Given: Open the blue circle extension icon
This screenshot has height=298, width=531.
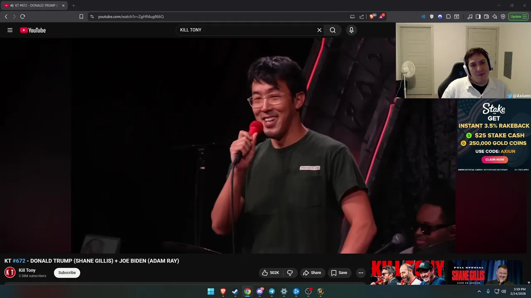Looking at the screenshot, I should click(440, 17).
